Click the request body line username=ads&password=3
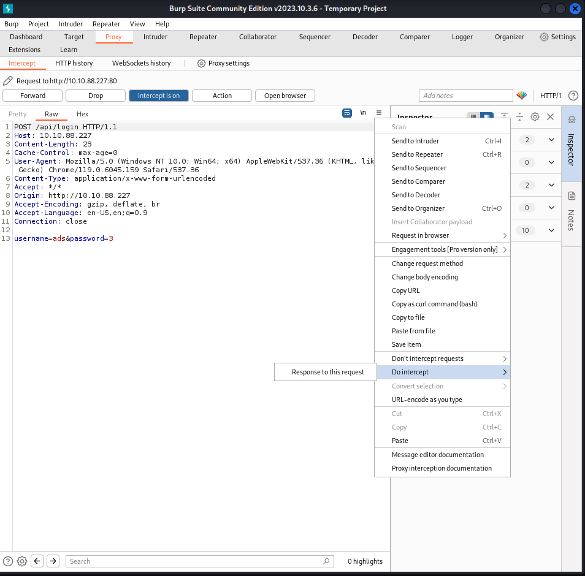Image resolution: width=585 pixels, height=576 pixels. [64, 238]
